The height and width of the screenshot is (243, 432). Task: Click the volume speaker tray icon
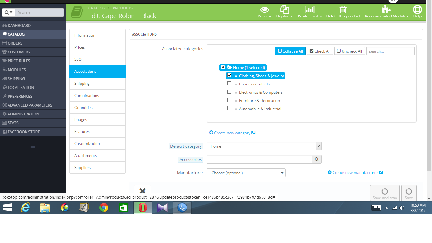pos(402,208)
